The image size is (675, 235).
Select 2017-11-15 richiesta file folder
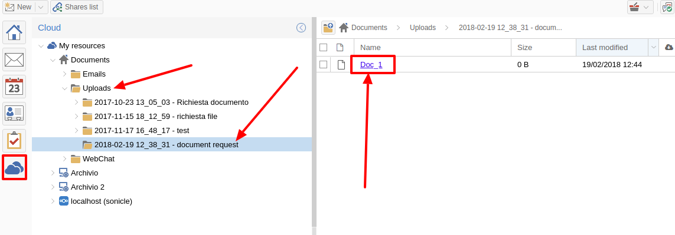tap(156, 117)
